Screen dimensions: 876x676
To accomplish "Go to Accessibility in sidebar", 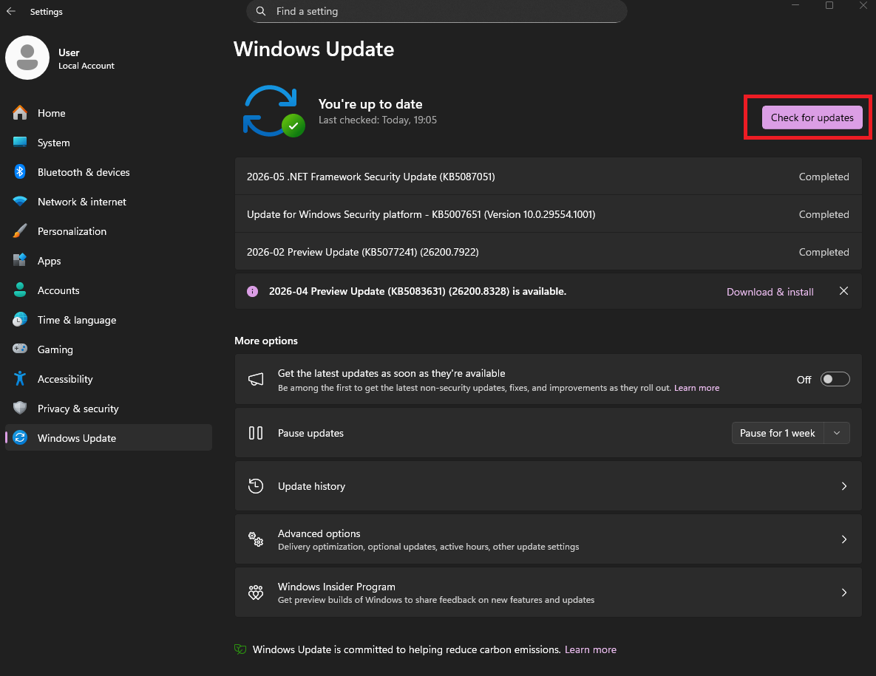I will pos(109,378).
